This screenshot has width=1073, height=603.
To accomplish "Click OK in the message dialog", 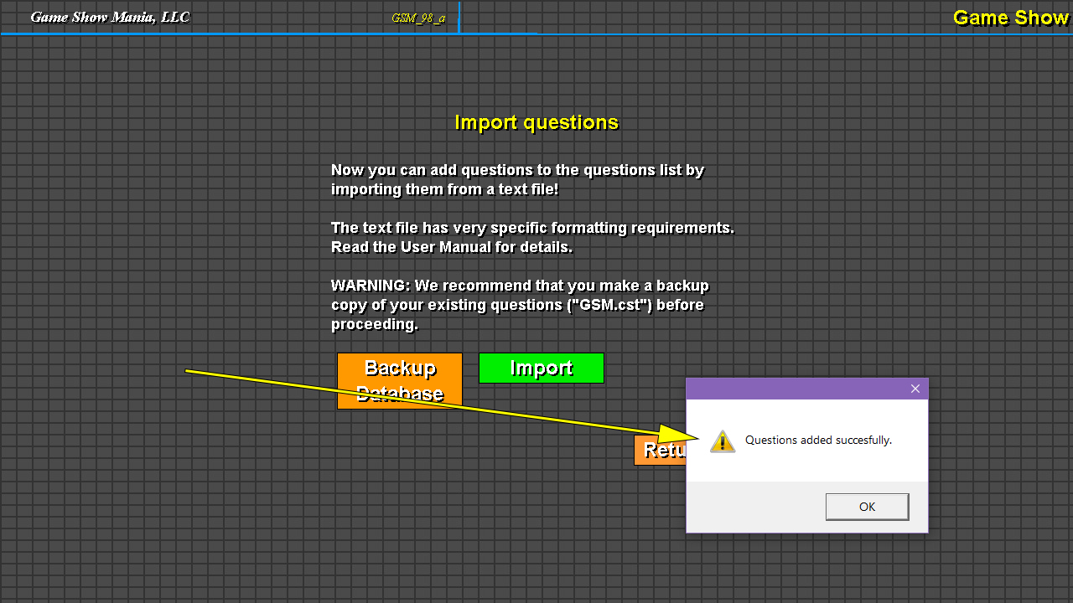I will point(867,507).
